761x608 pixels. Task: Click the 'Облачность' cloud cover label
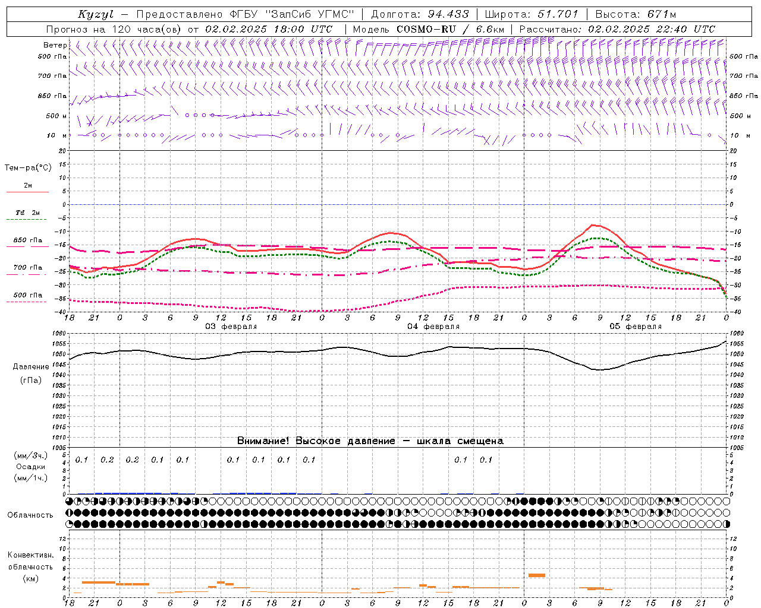pyautogui.click(x=30, y=515)
